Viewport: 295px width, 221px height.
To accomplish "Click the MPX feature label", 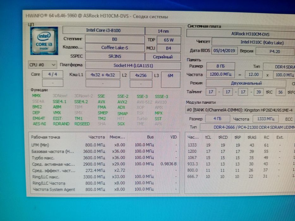I will pos(158,113).
